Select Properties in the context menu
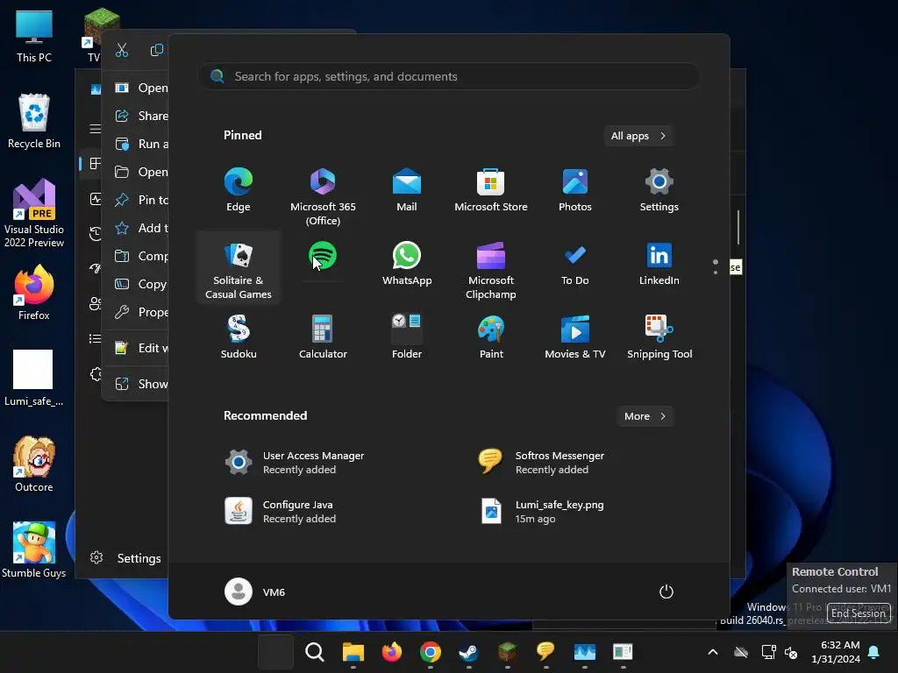Screen dimensions: 898x673 pyautogui.click(x=141, y=312)
